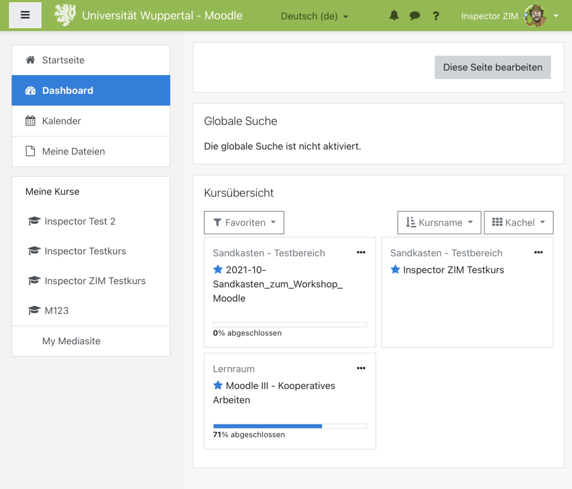Viewport: 572px width, 489px height.
Task: Toggle the star on Moodle III course
Action: 218,385
